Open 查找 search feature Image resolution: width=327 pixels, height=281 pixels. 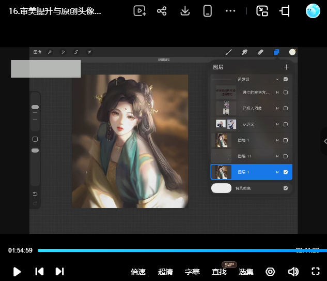[x=219, y=272]
